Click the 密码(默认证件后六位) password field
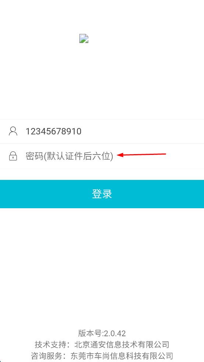204x362 pixels. (x=102, y=156)
